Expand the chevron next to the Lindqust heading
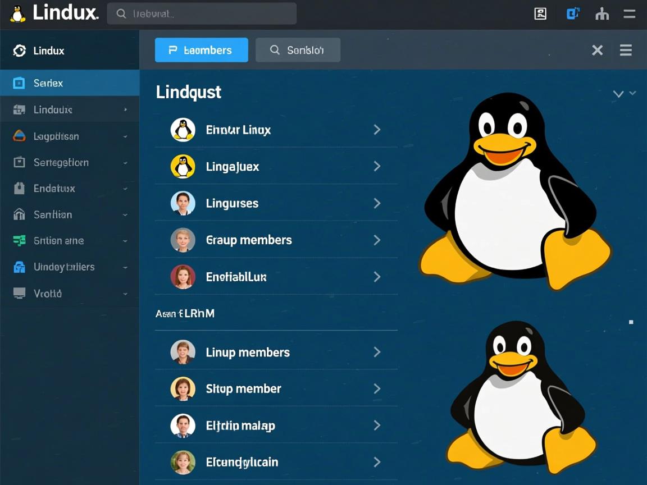The height and width of the screenshot is (485, 647). 618,94
